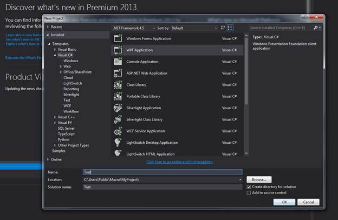
Task: Toggle Create directory for solution checkbox
Action: pos(249,187)
